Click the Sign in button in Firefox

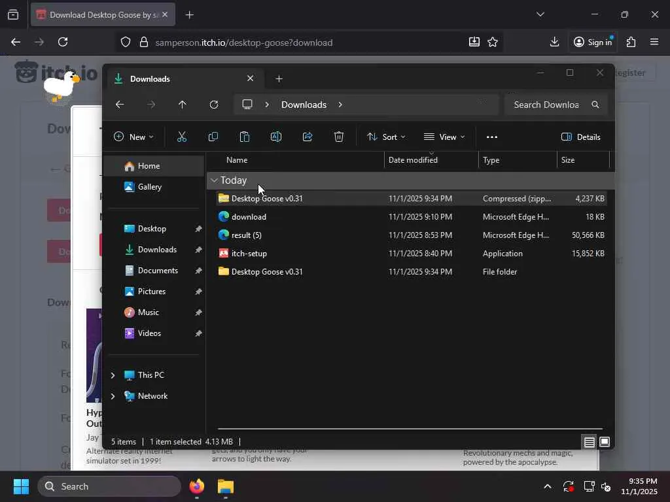pos(593,42)
